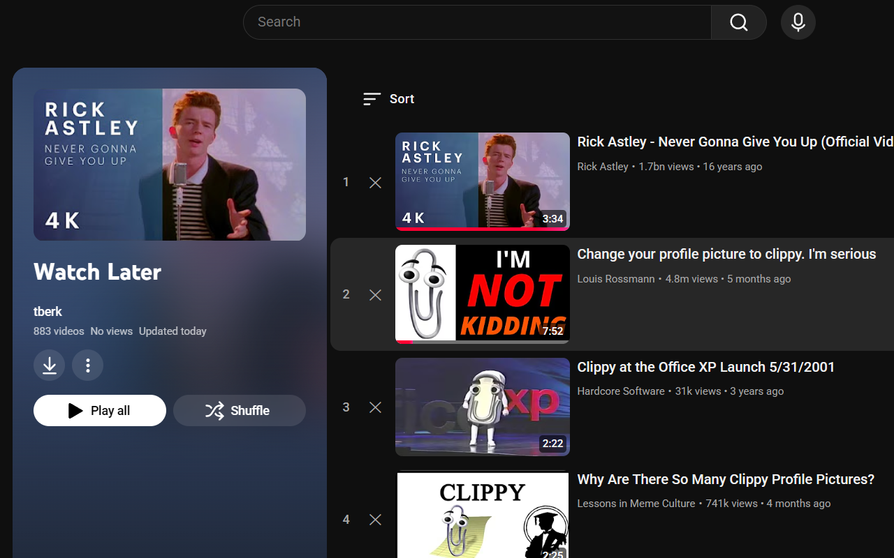894x558 pixels.
Task: Click the 1.7bn views text
Action: click(x=666, y=167)
